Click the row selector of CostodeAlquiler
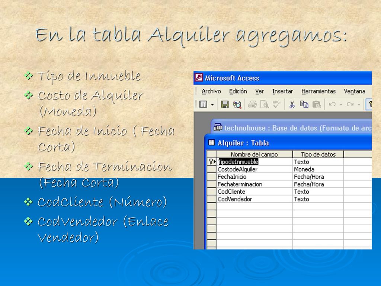 (212, 169)
